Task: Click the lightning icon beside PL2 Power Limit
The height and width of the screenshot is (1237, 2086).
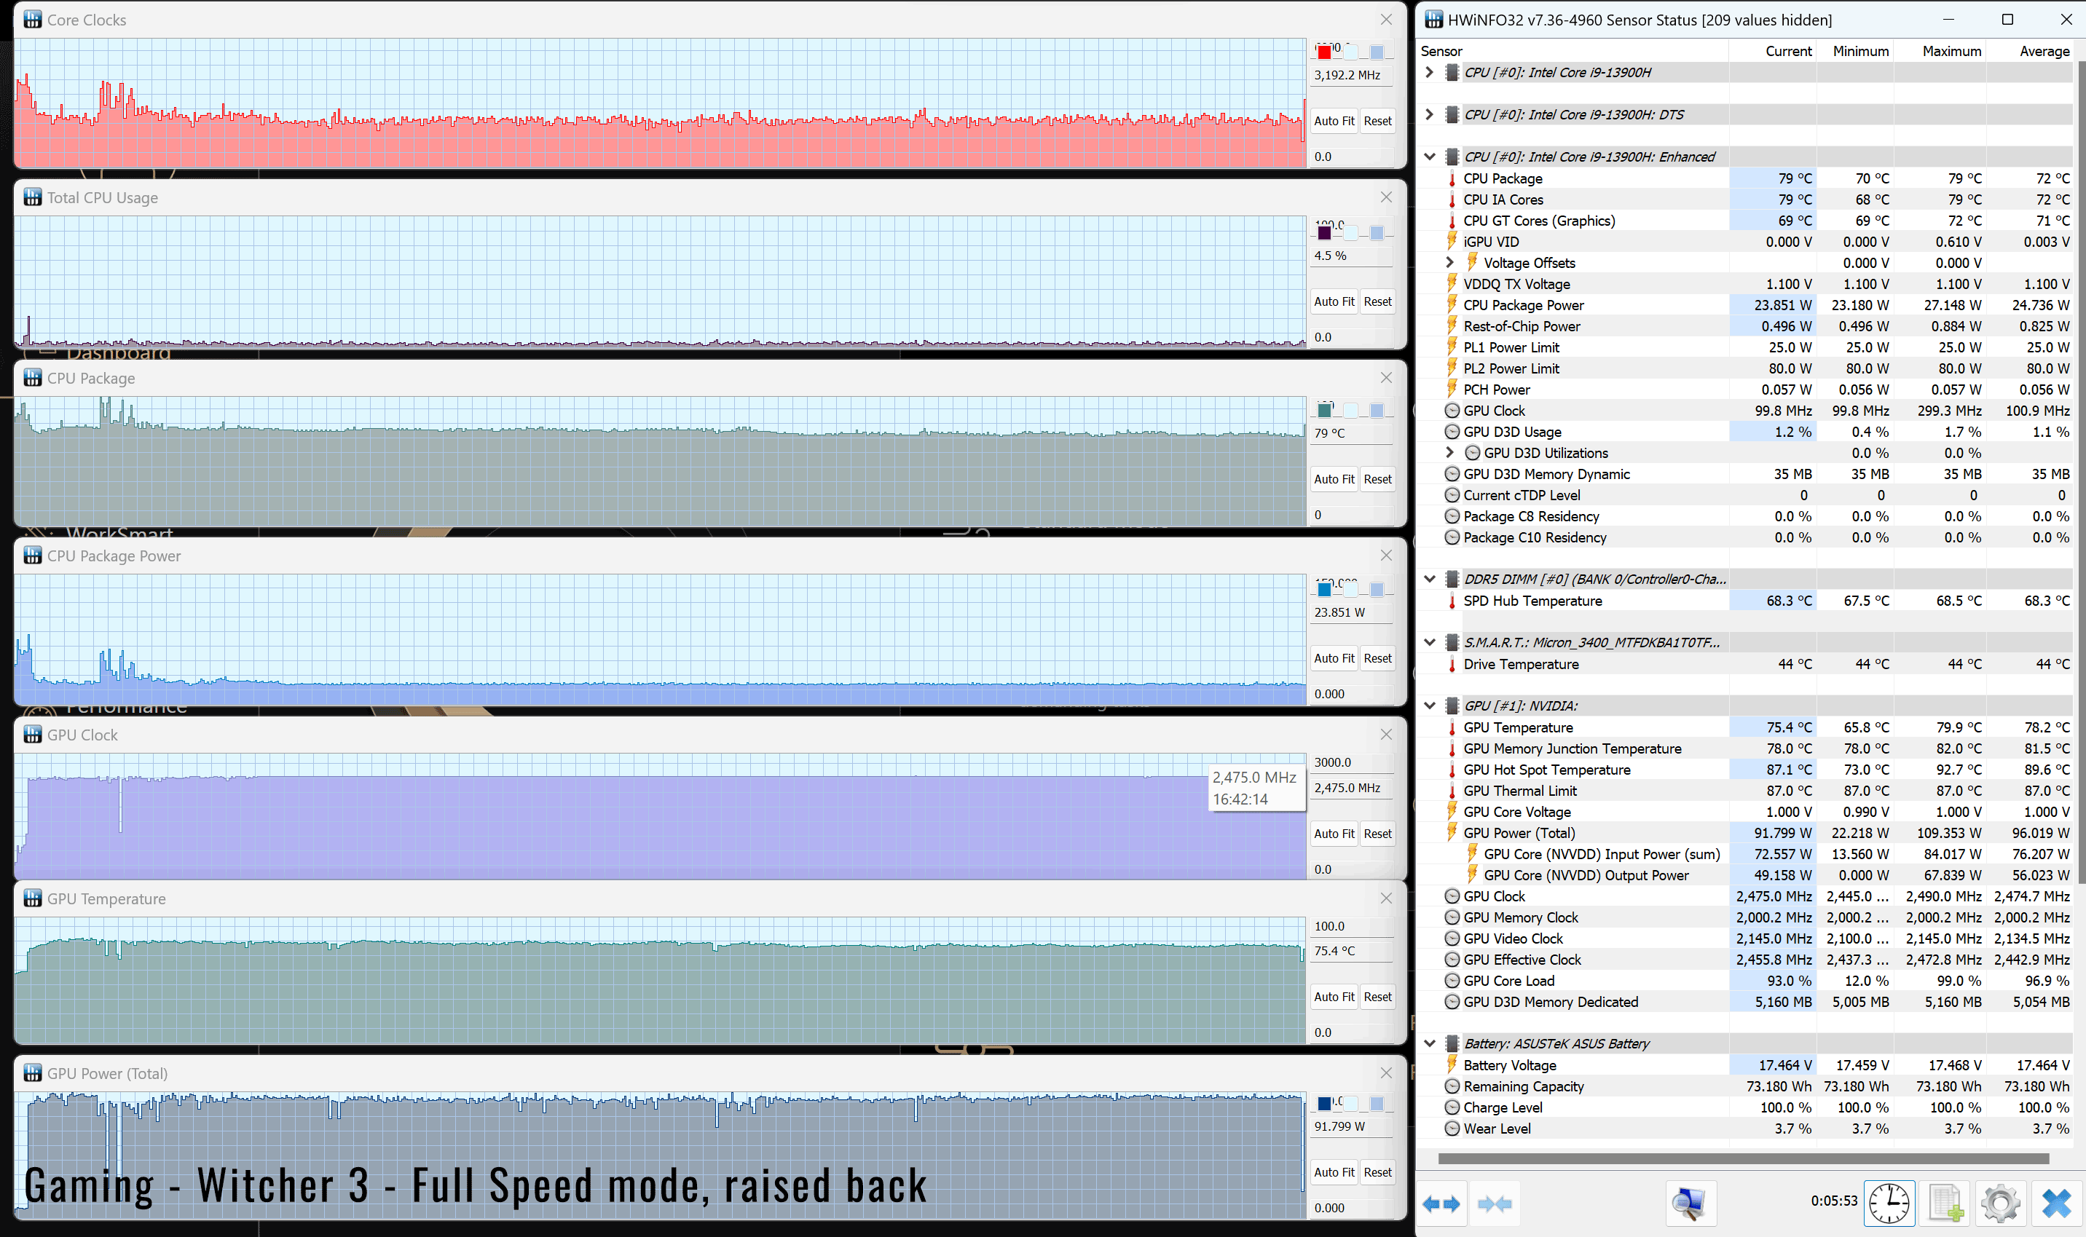Action: [x=1452, y=368]
